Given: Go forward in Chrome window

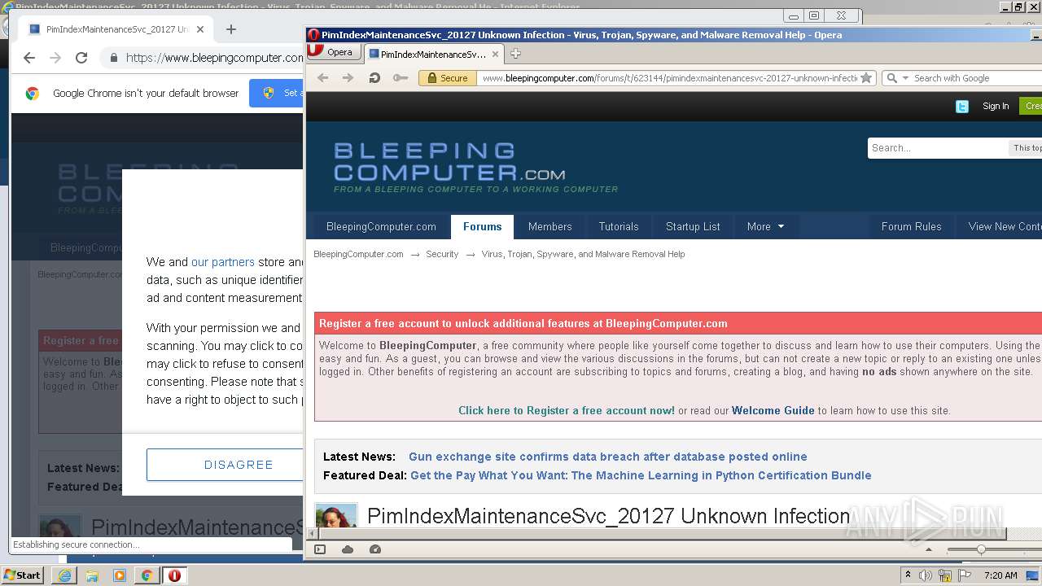Looking at the screenshot, I should 55,58.
